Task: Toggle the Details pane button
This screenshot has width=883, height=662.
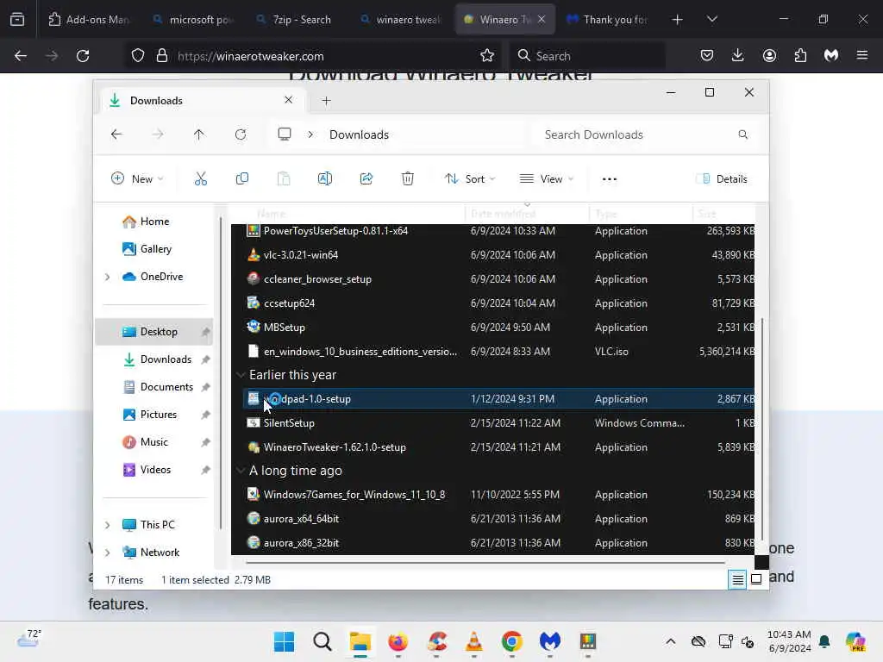Action: point(722,179)
